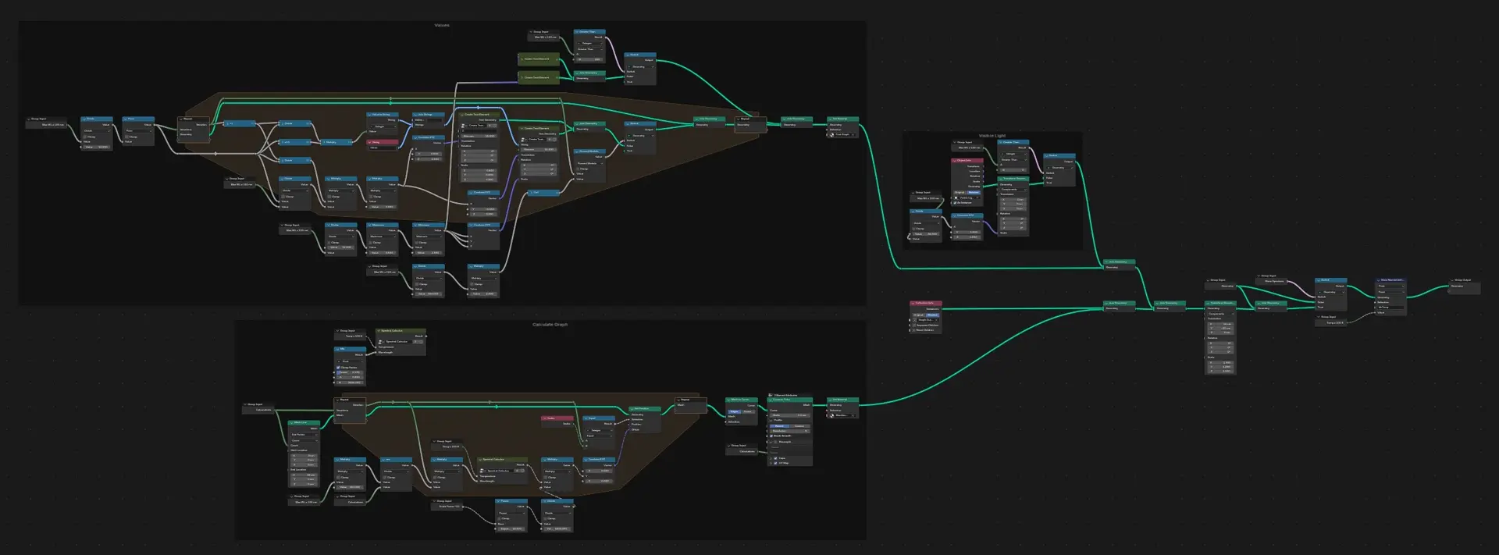Select Original in the Object Info node
This screenshot has height=555, width=1499.
pos(960,192)
